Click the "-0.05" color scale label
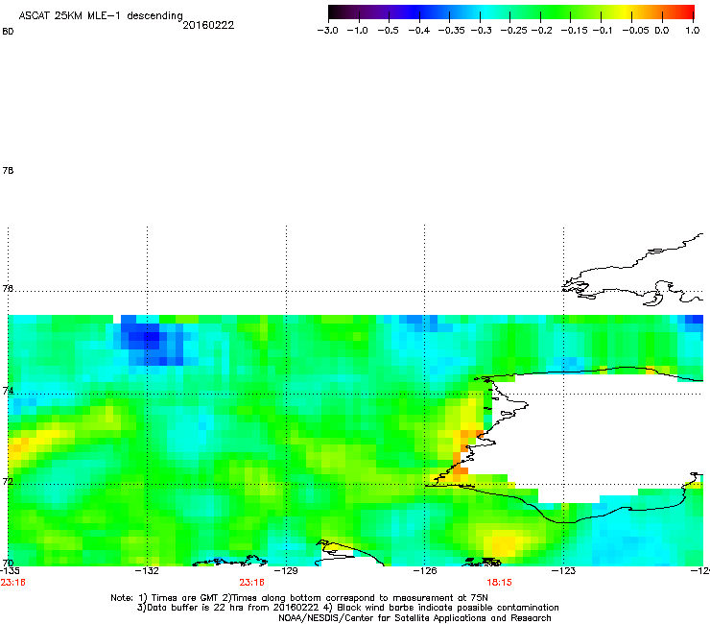Screen dimensions: 710x624 (x=636, y=31)
